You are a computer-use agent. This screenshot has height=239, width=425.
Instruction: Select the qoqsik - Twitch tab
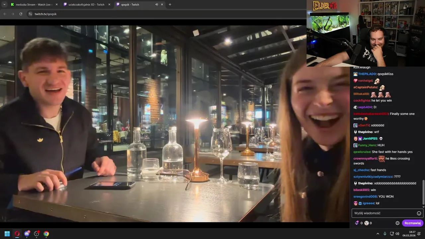click(x=139, y=5)
